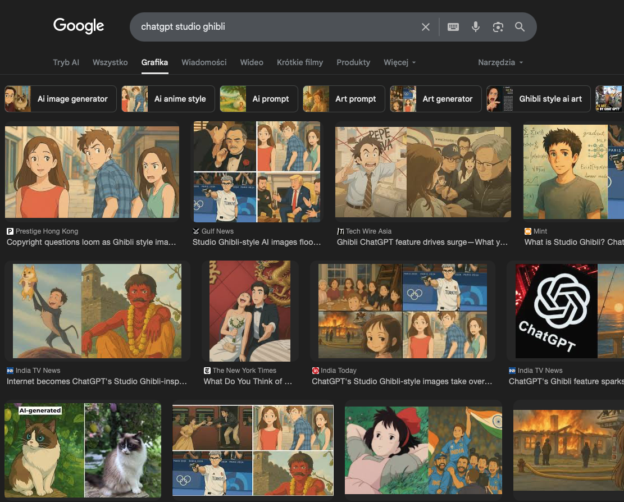
Task: Select the Ghibli style ai art chip
Action: (x=539, y=99)
